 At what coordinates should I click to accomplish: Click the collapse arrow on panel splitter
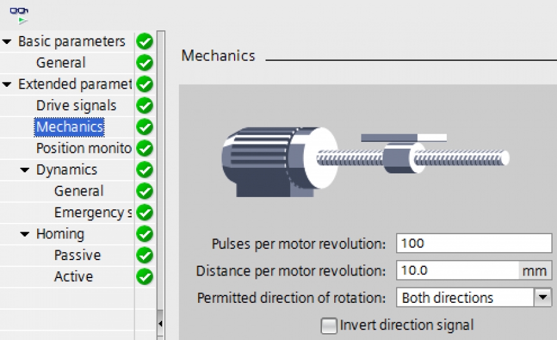[160, 324]
